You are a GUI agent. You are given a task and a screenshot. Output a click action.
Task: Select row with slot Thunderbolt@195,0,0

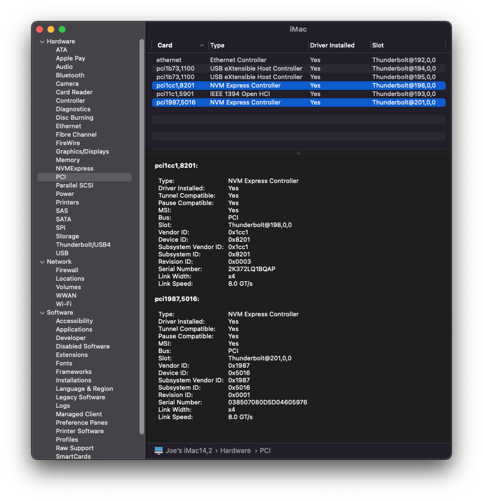coord(299,77)
